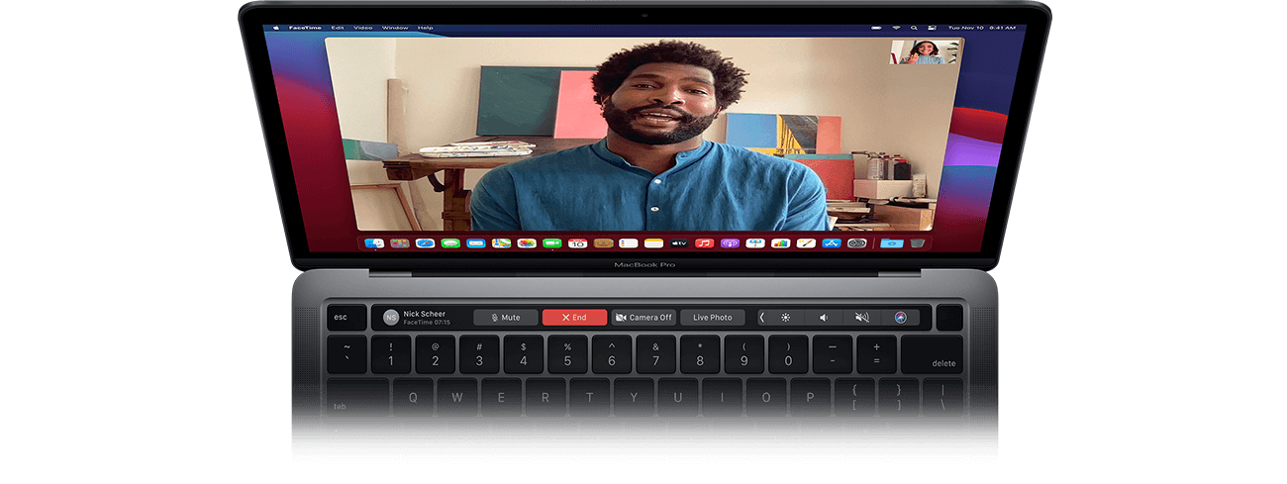Open the Trash in the Dock
The image size is (1287, 484).
point(918,243)
